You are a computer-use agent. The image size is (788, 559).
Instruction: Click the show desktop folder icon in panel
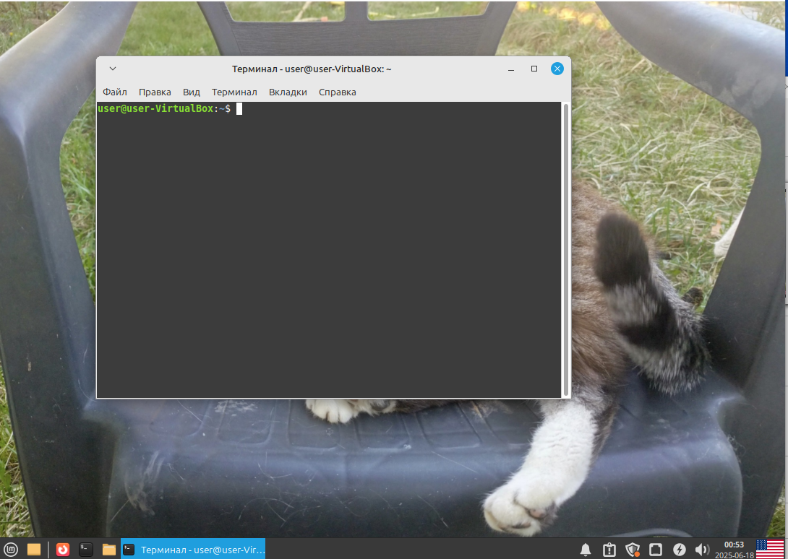point(34,550)
